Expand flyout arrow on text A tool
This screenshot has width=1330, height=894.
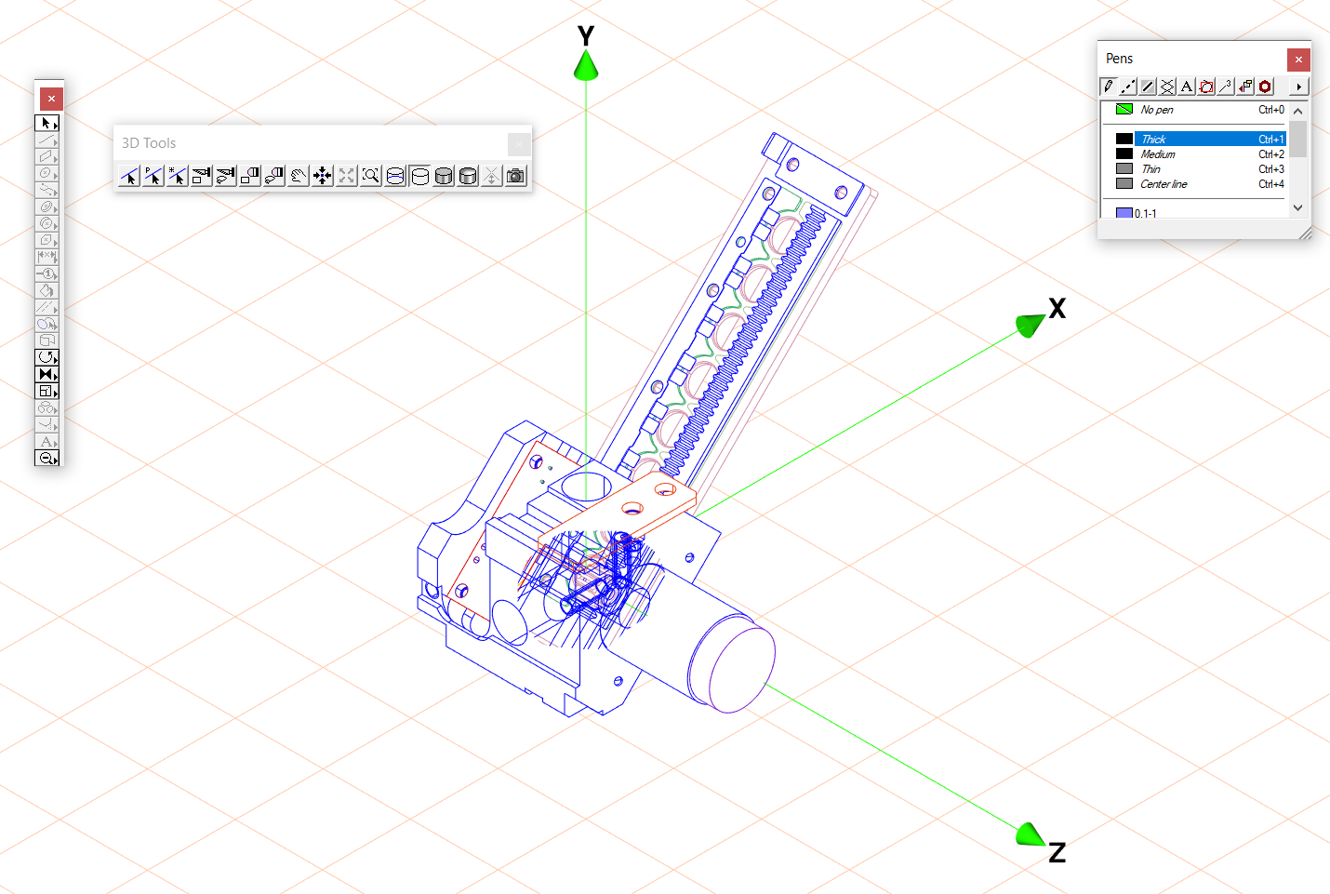pos(56,444)
